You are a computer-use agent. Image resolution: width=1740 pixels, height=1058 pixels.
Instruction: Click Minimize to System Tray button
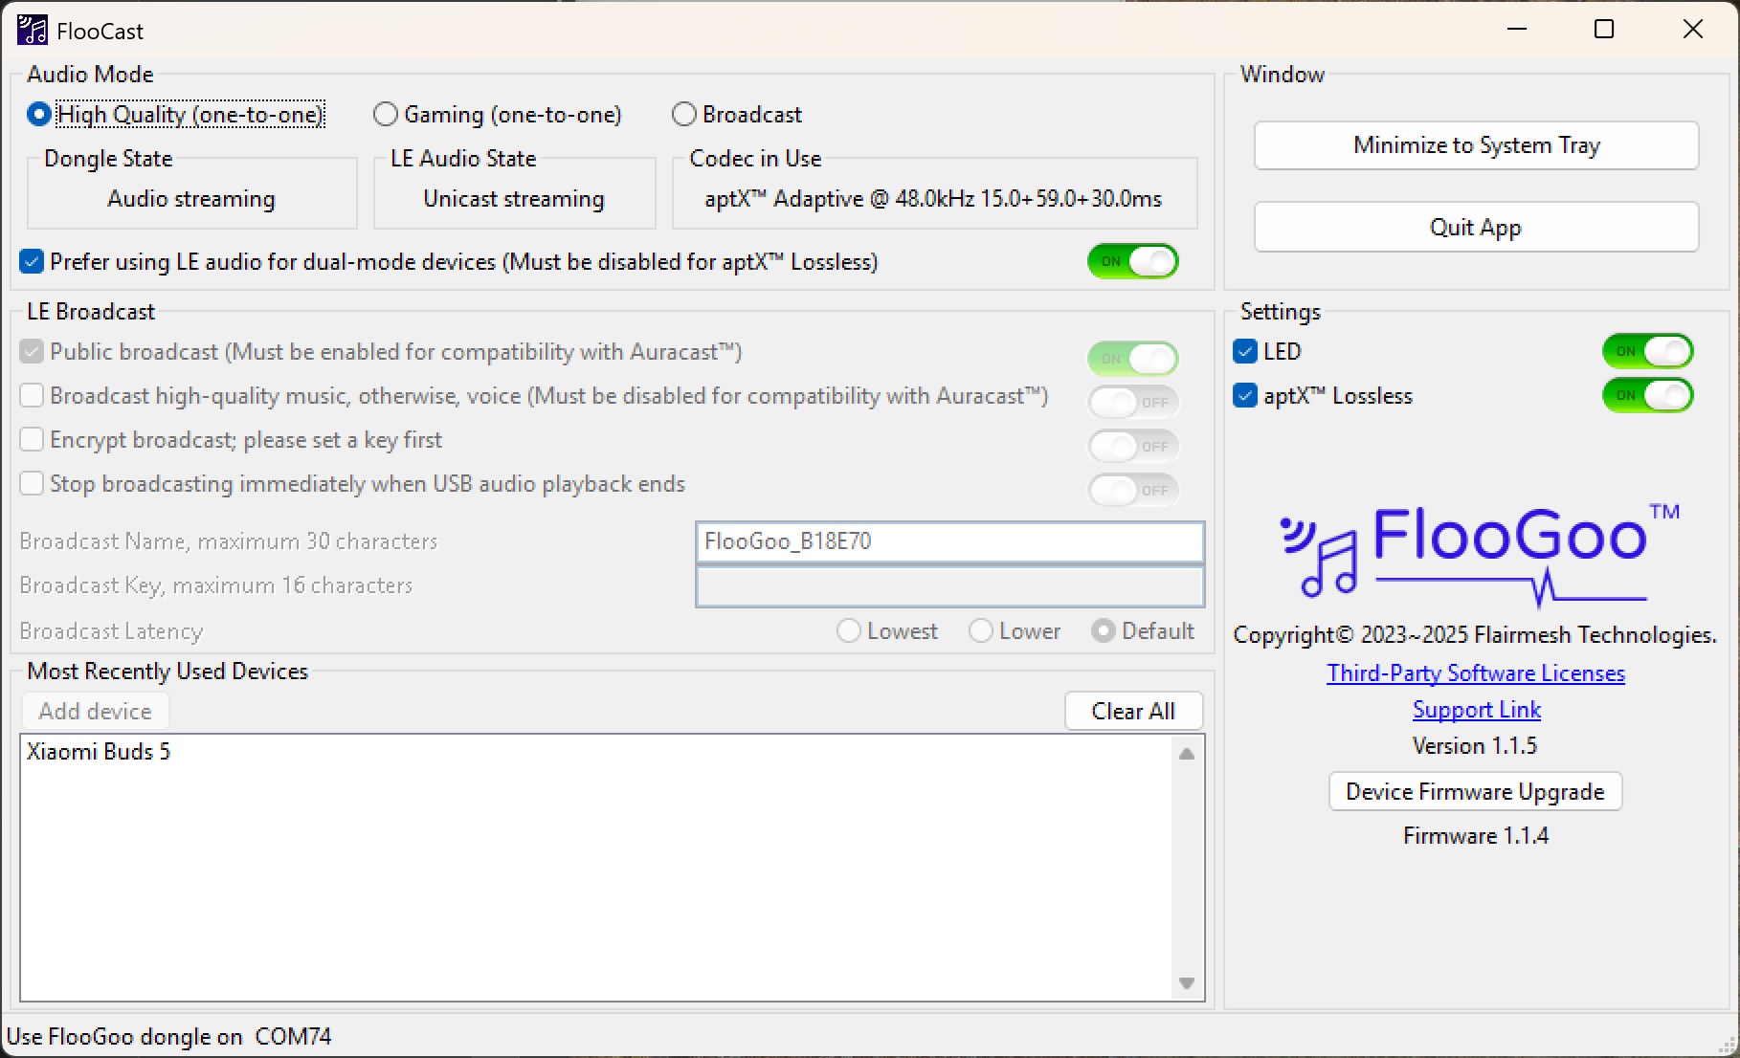pyautogui.click(x=1476, y=145)
